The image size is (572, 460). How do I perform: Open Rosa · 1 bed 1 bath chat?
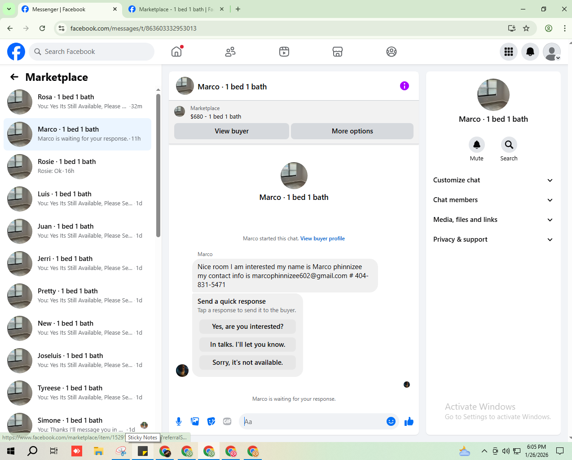coord(77,102)
